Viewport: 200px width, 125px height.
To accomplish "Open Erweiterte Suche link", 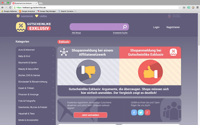I will (x=120, y=33).
